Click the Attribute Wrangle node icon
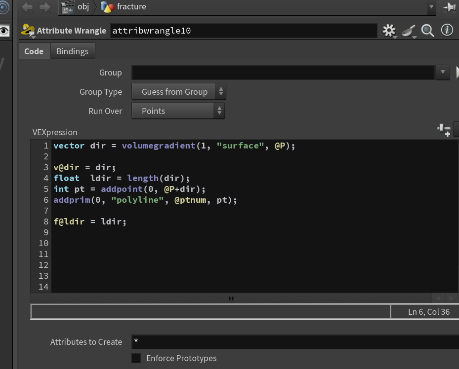The image size is (459, 369). point(28,31)
